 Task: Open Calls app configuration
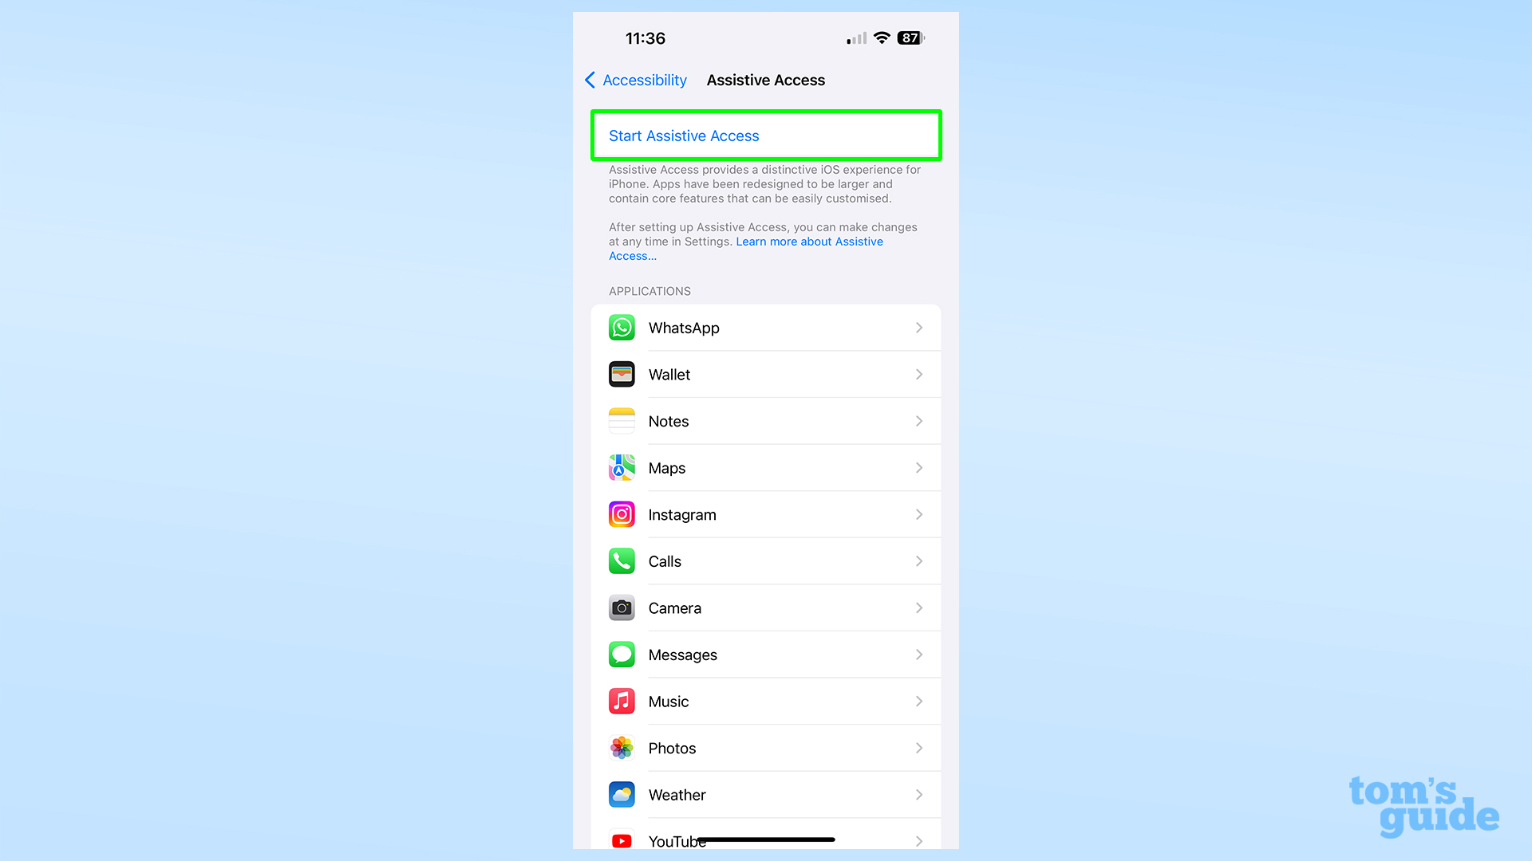click(x=765, y=560)
